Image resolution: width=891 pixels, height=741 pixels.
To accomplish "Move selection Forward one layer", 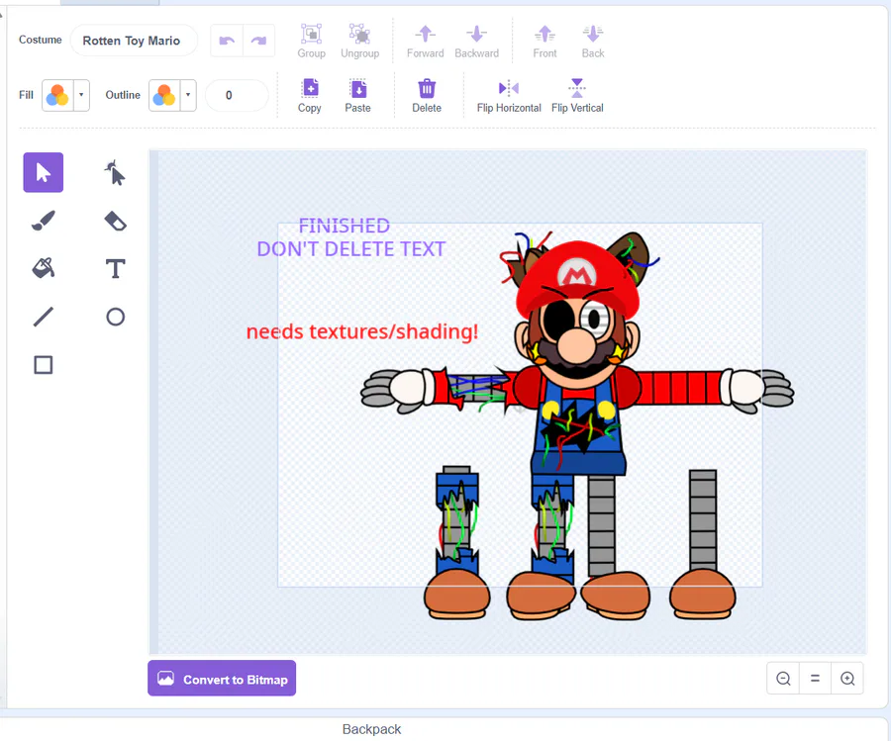I will [425, 42].
